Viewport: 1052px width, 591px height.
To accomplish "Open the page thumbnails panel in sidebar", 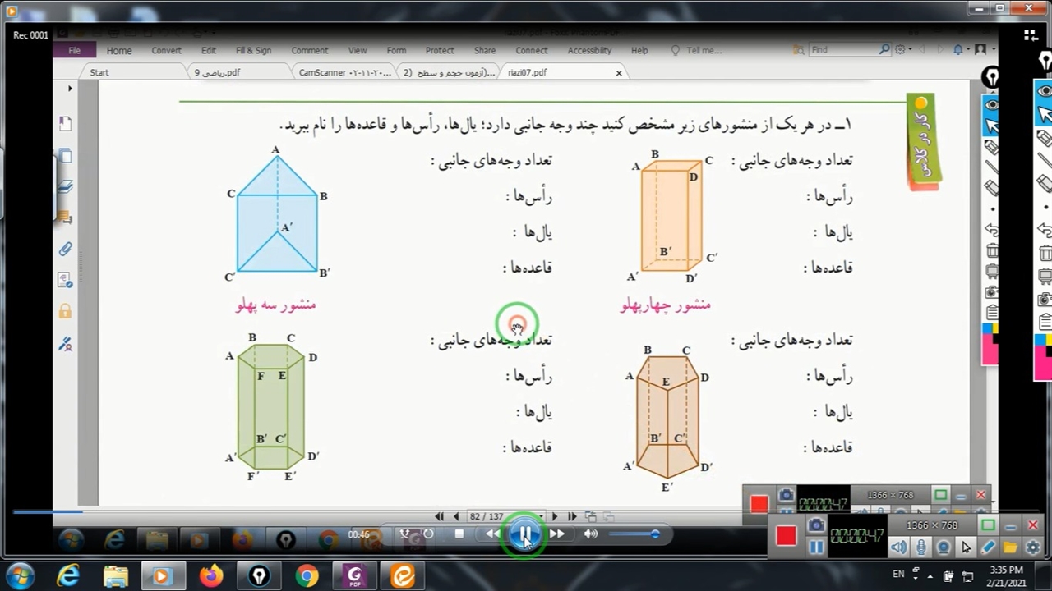I will [65, 156].
